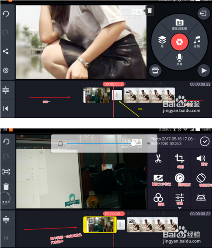Viewport: 212px width, 248px height.
Task: Tap the exit project icon
Action: point(203,14)
